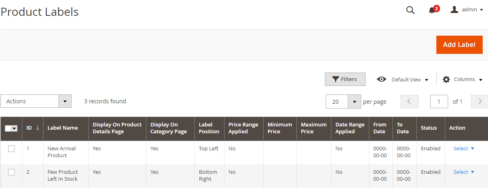This screenshot has height=188, width=488.
Task: Click the current page number field
Action: coord(439,102)
